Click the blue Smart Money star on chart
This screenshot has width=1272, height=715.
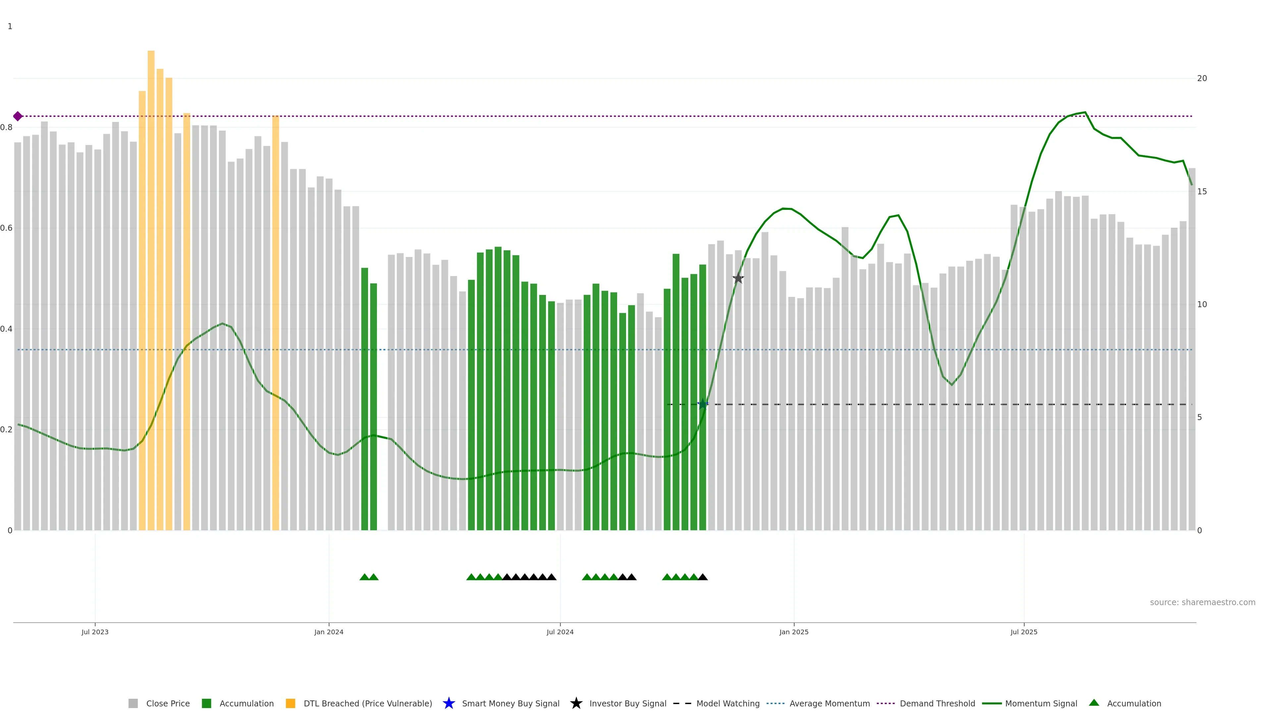(x=702, y=405)
